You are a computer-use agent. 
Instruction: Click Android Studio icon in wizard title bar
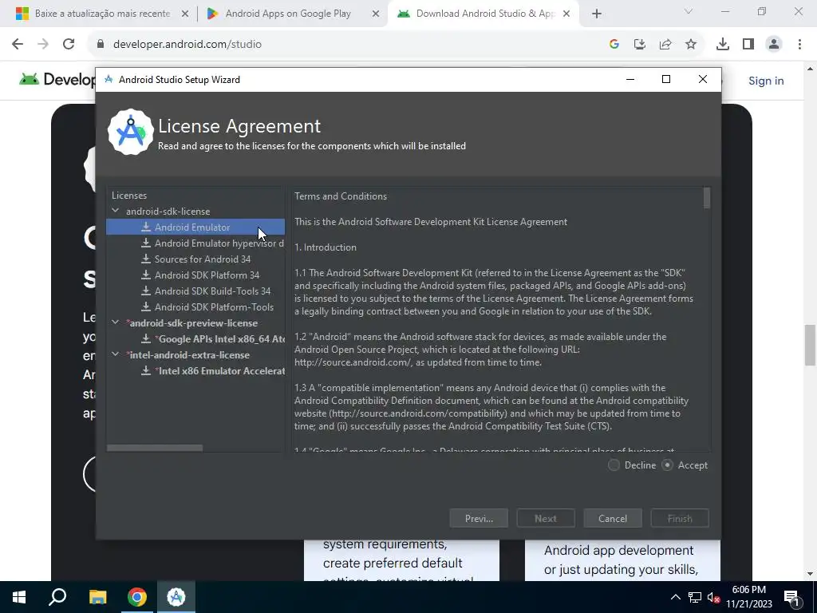(x=109, y=79)
